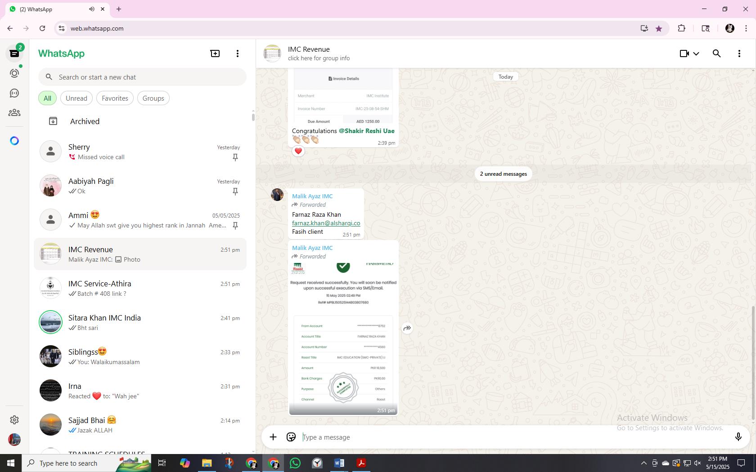Open the Status updates icon
Viewport: 756px width, 472px height.
14,73
